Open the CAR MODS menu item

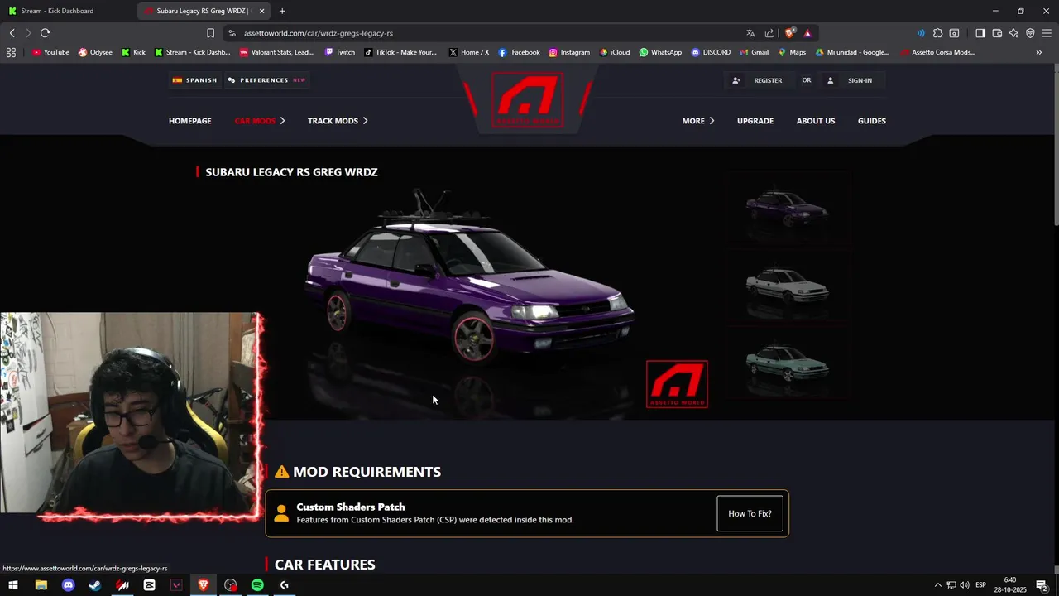click(255, 121)
